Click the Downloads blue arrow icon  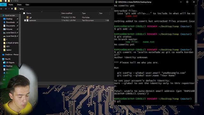pyautogui.click(x=4, y=22)
